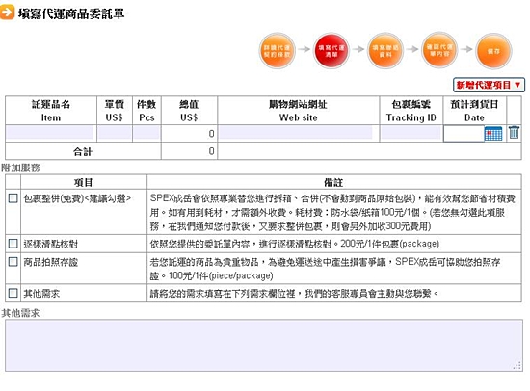
Task: Toggle the 其他需求 checkbox in the services table
Action: coord(13,293)
